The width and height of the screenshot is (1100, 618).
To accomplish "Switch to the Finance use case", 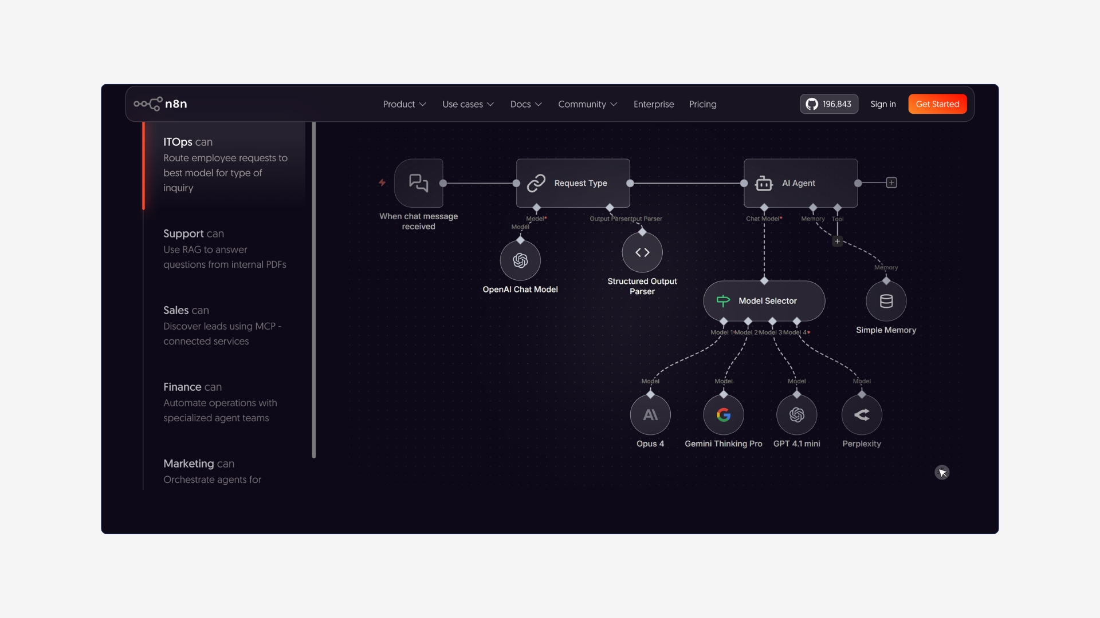I will pos(225,402).
